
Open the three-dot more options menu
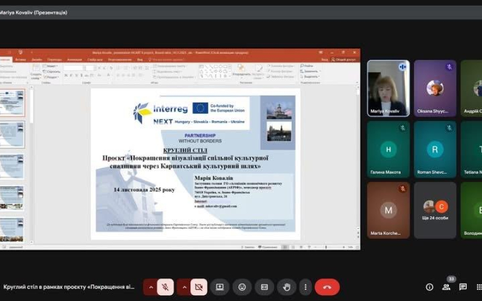click(x=305, y=287)
